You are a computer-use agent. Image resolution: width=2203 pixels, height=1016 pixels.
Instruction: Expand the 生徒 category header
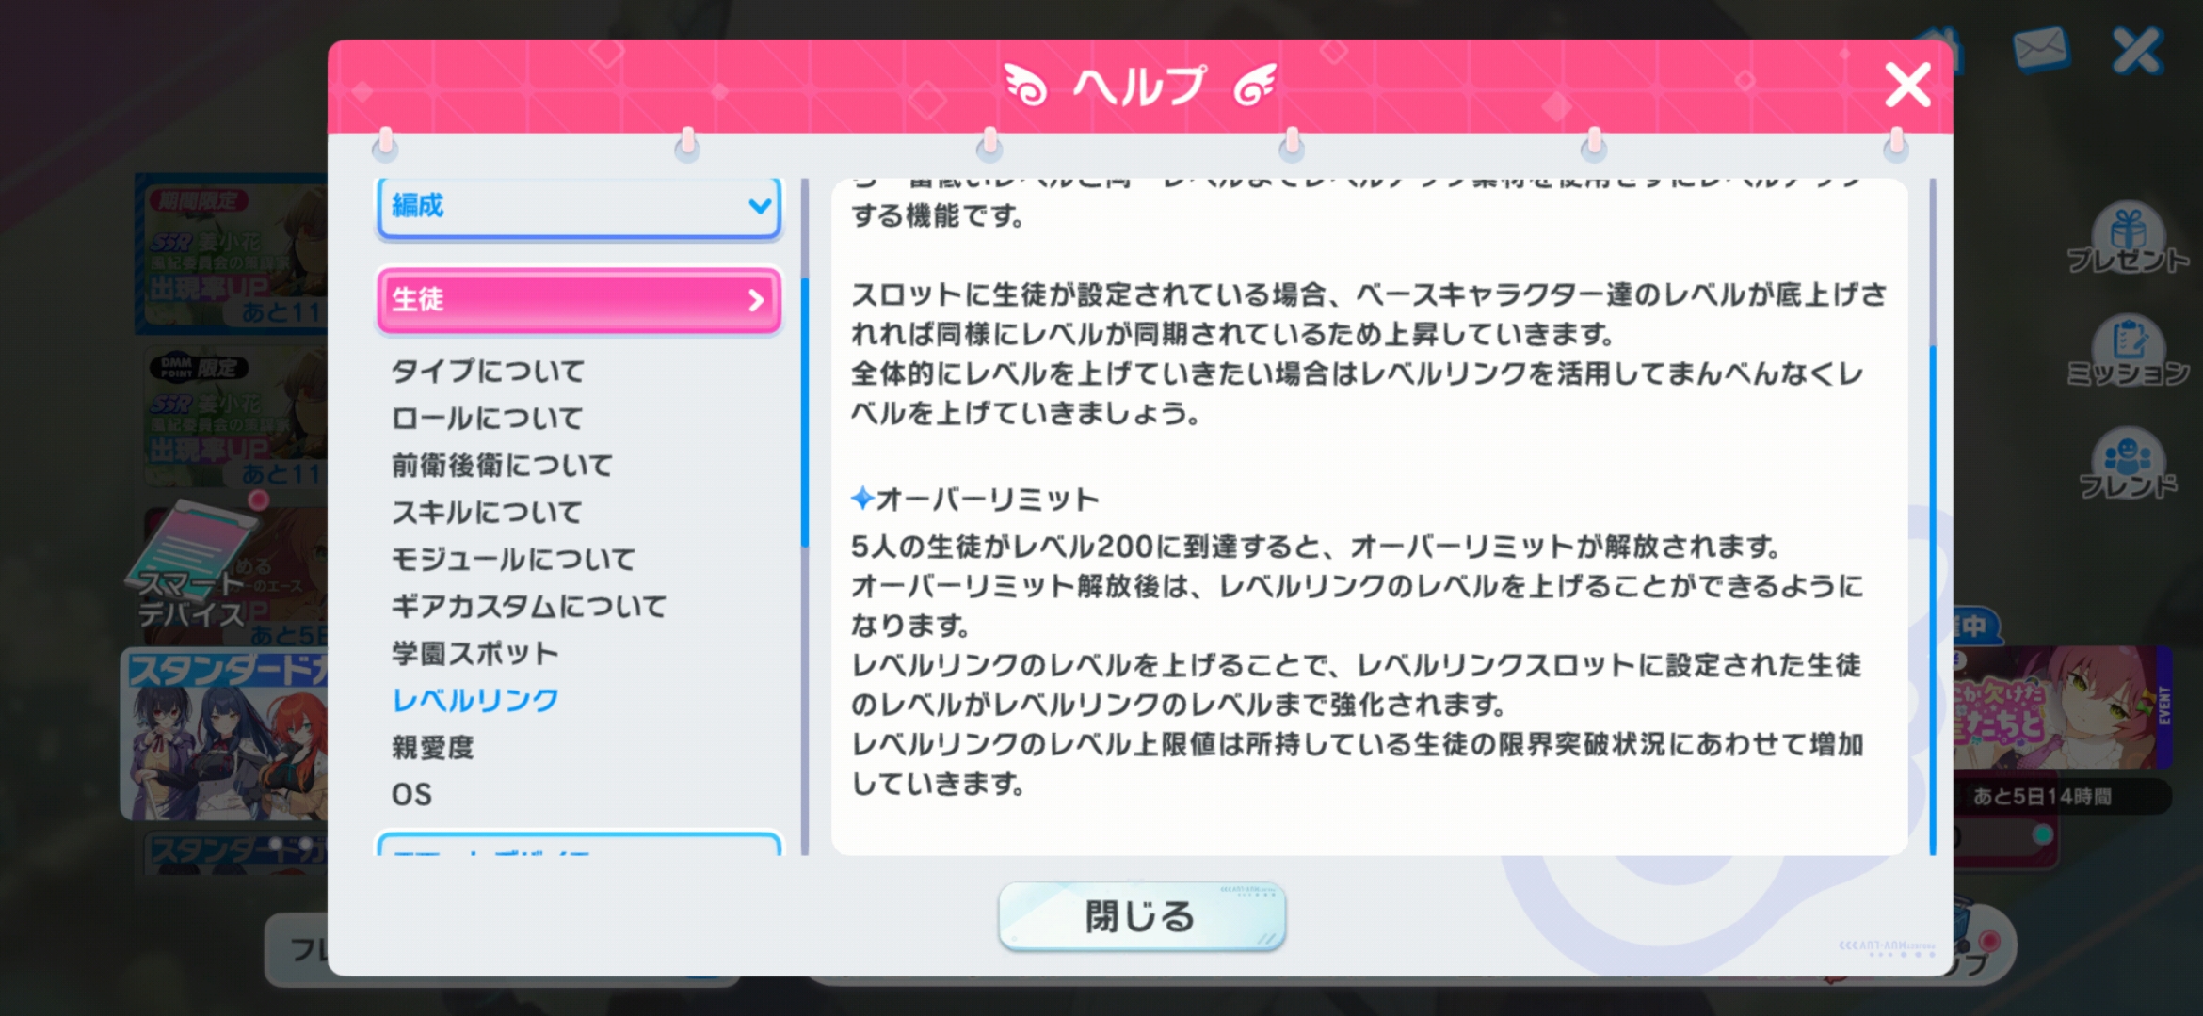579,300
